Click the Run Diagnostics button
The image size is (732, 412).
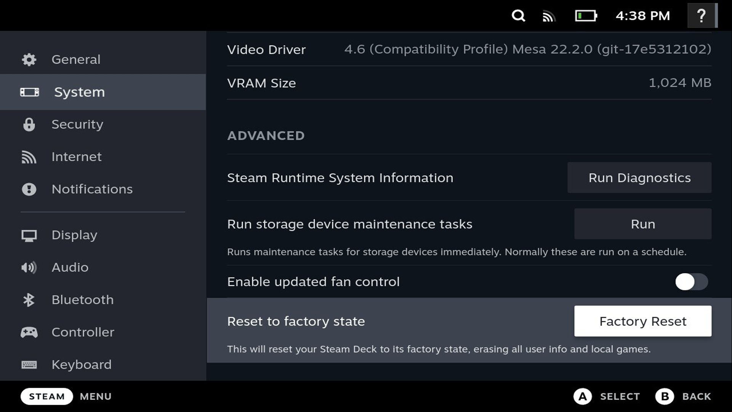pyautogui.click(x=639, y=178)
